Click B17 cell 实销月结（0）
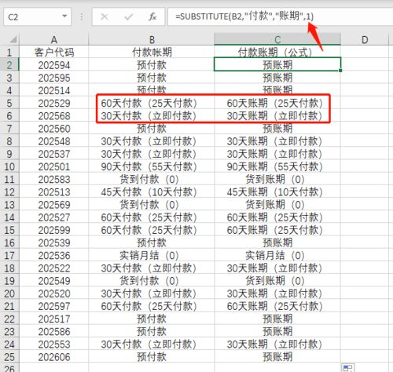Screen dimensions: 393x372 tap(152, 256)
